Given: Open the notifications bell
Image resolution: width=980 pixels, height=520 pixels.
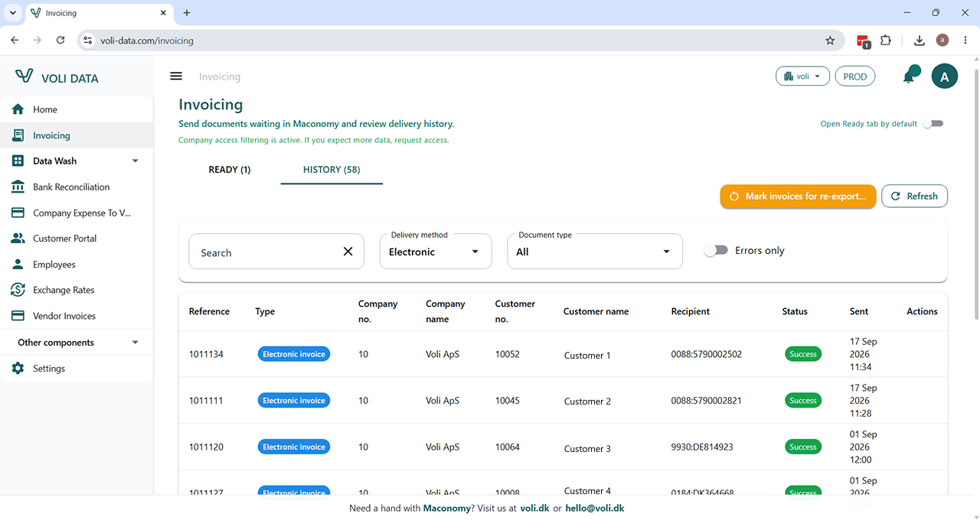Looking at the screenshot, I should pos(910,76).
